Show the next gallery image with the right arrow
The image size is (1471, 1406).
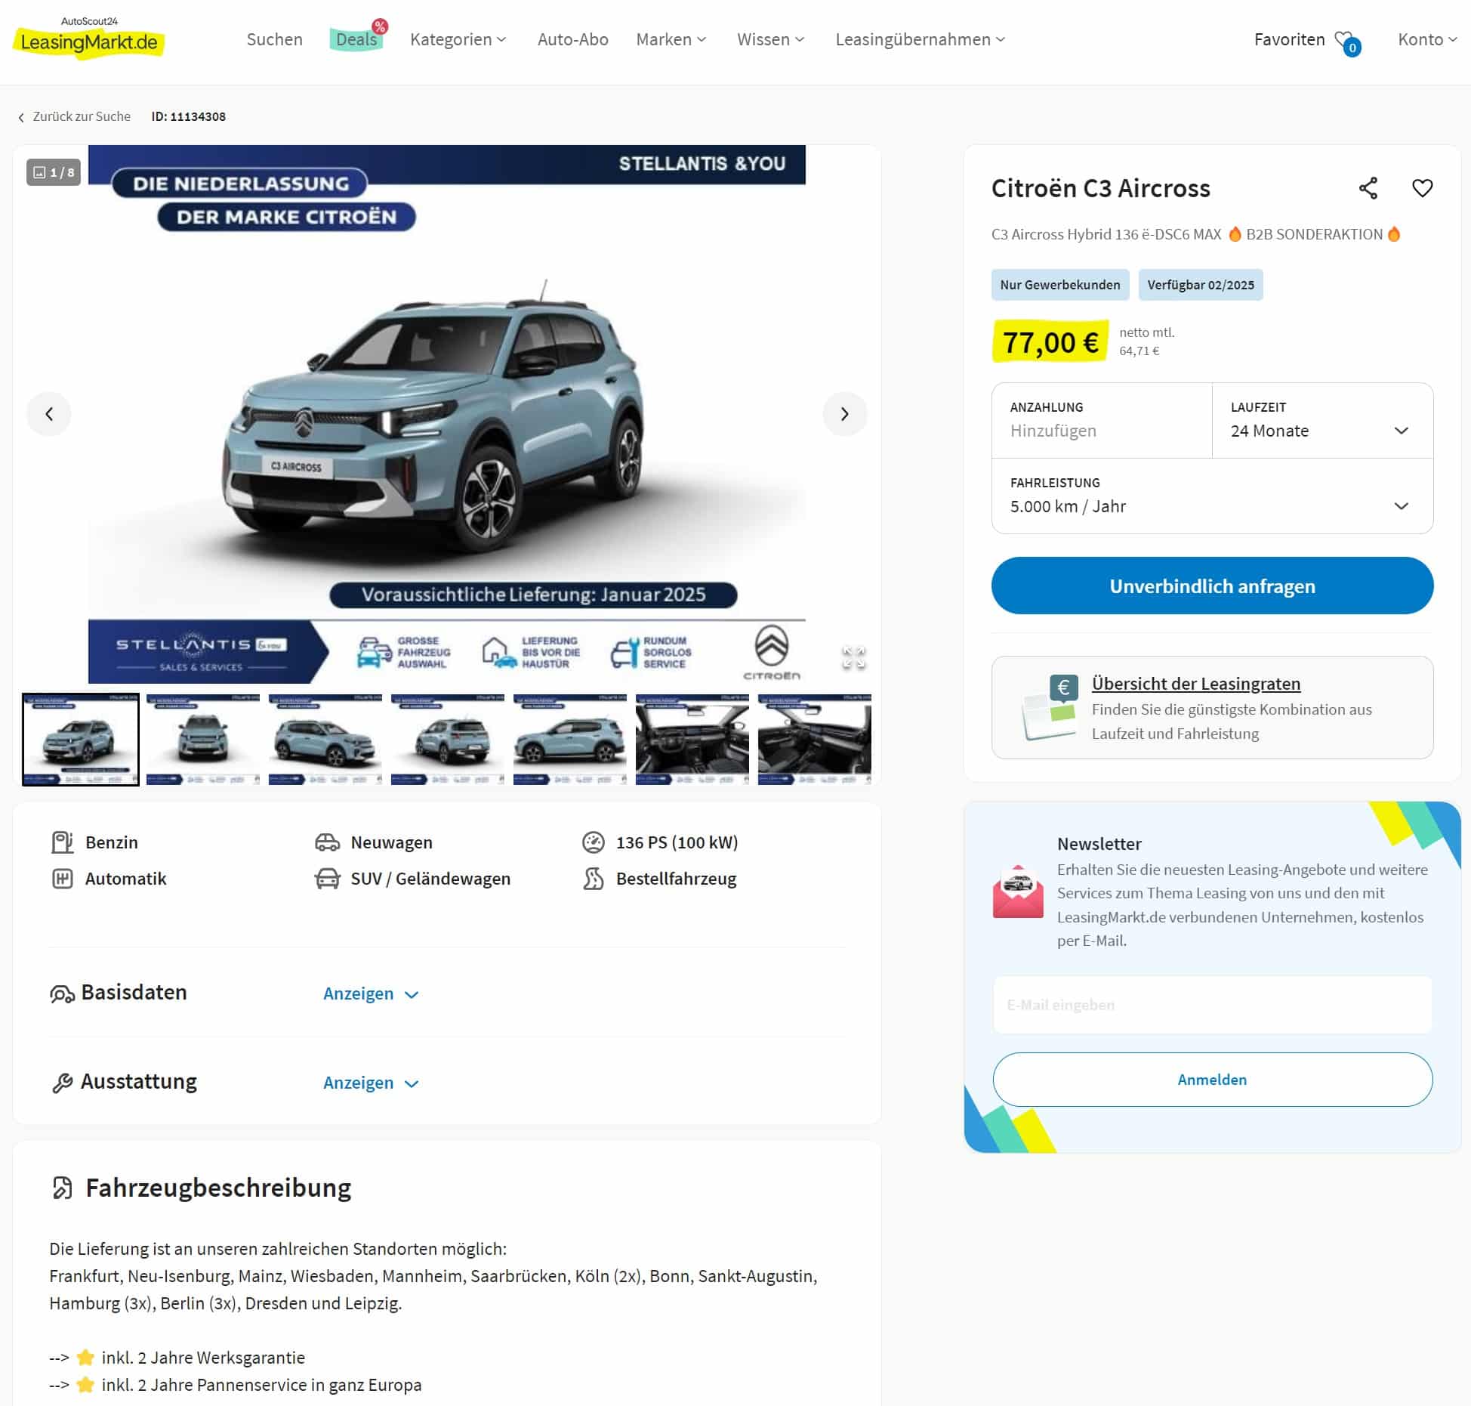844,414
